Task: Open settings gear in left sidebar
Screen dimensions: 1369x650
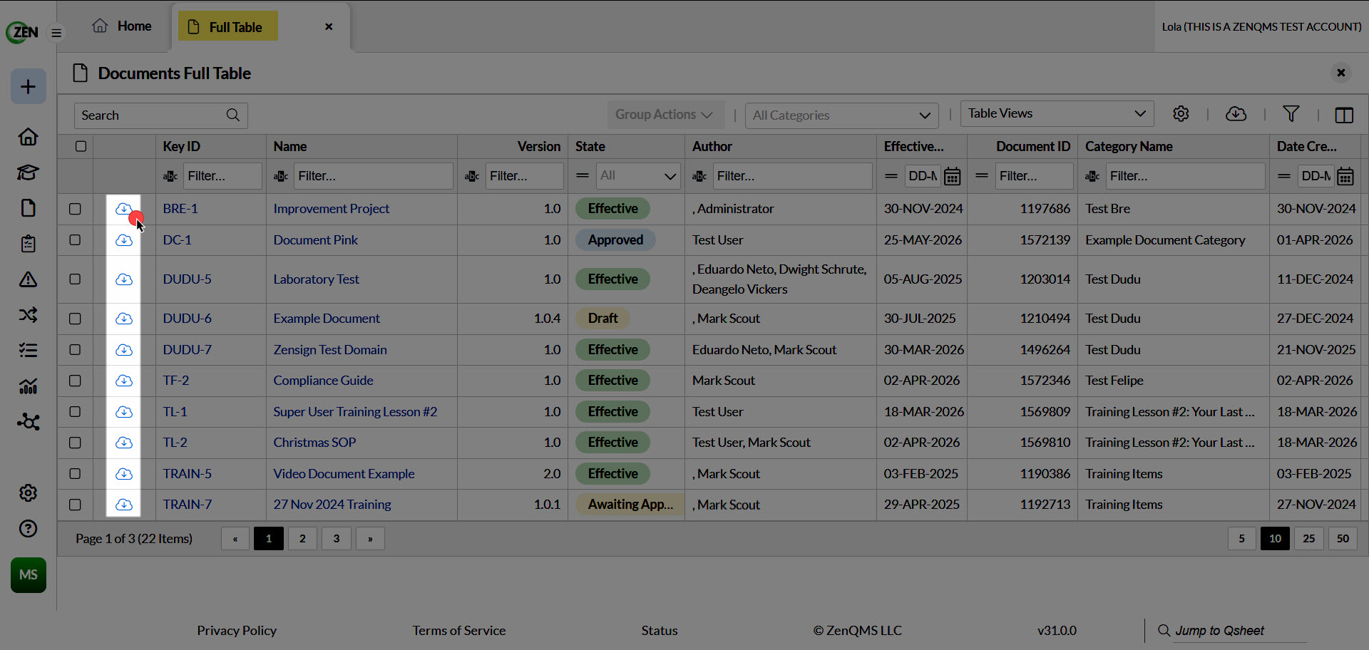Action: [x=29, y=493]
